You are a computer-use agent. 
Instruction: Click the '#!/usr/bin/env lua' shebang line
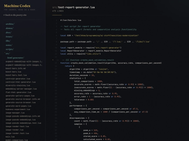(x=71, y=20)
